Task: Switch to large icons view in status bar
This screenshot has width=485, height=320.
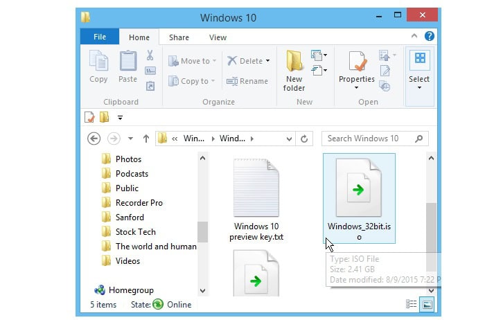Action: click(x=427, y=304)
